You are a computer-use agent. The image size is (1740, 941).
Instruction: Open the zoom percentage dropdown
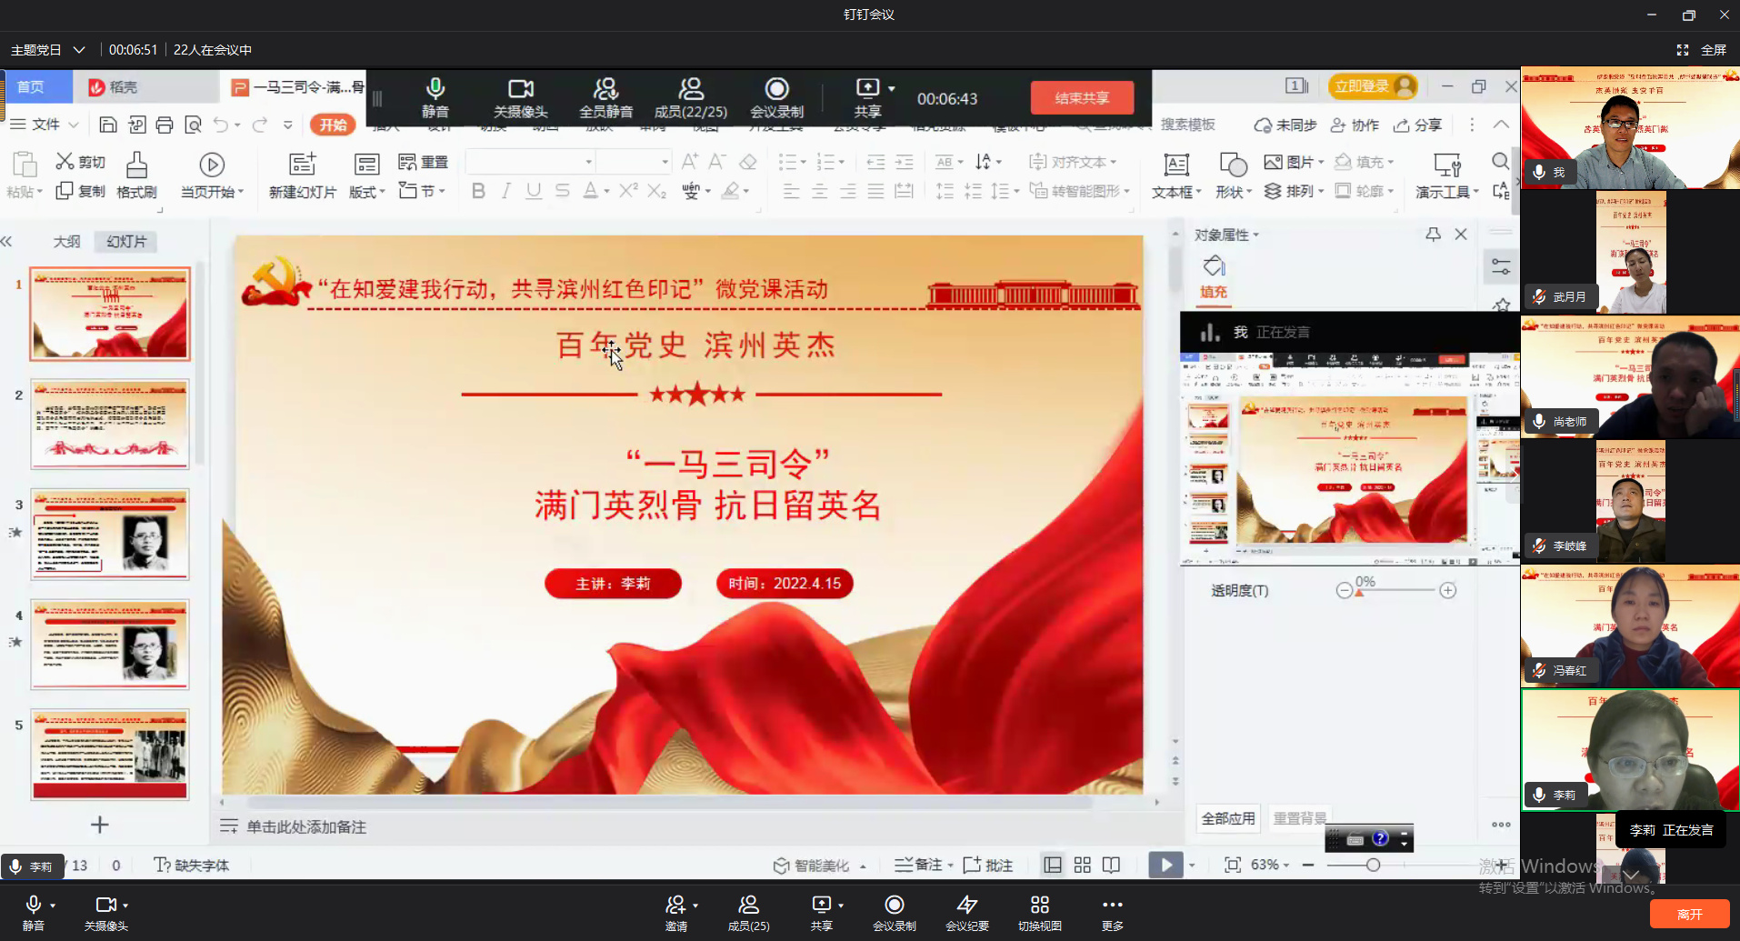(x=1270, y=865)
